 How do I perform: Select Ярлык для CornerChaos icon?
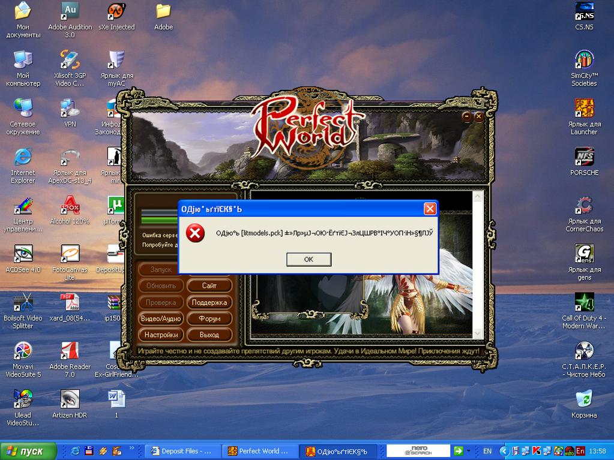pyautogui.click(x=584, y=214)
